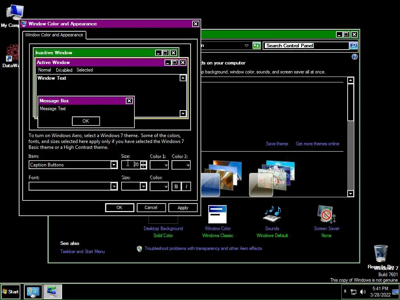The width and height of the screenshot is (400, 300).
Task: Click Window Text in preview
Action: (x=52, y=78)
